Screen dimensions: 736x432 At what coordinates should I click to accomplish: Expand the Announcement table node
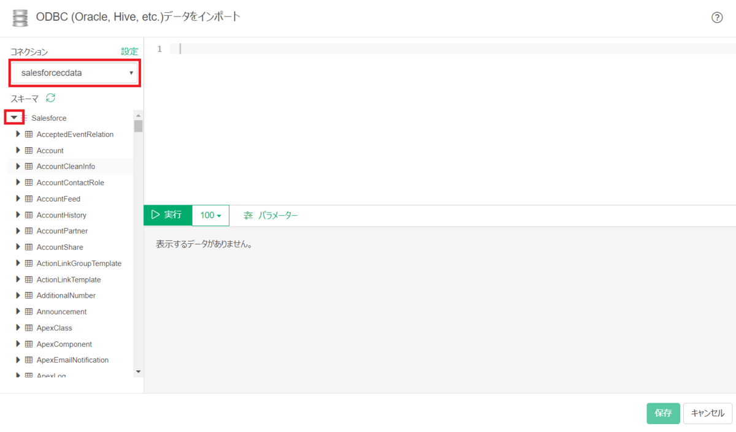(18, 311)
